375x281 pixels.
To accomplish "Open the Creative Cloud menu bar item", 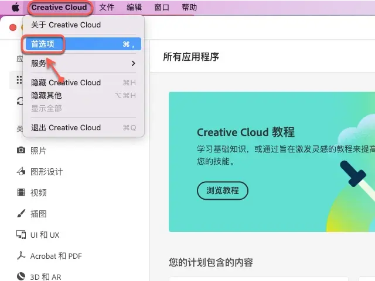I will pyautogui.click(x=59, y=8).
